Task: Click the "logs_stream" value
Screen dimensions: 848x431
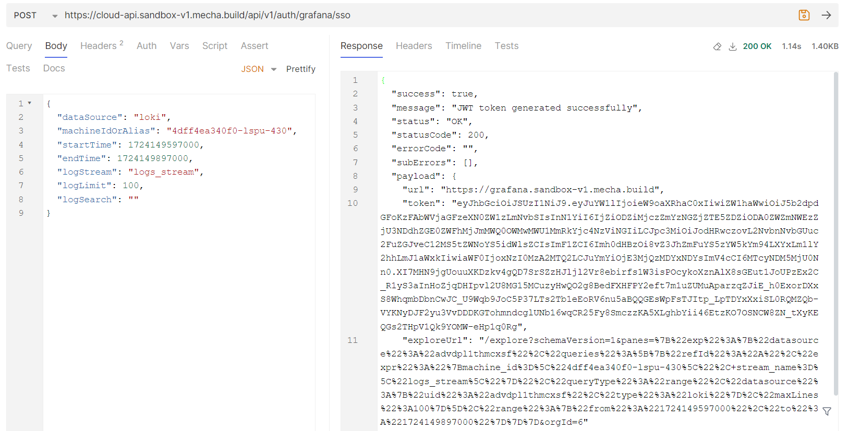Action: coord(164,172)
